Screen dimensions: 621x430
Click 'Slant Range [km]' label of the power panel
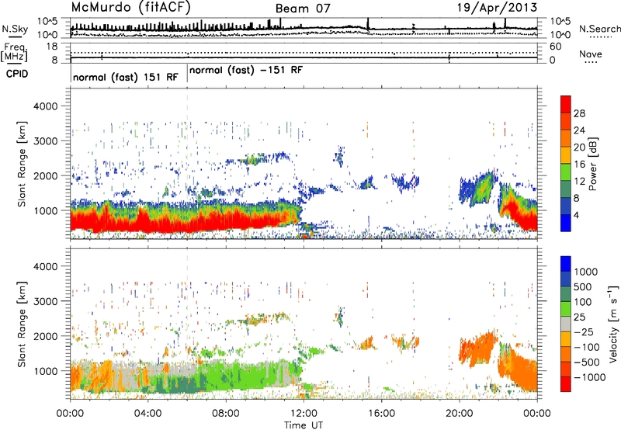22,164
